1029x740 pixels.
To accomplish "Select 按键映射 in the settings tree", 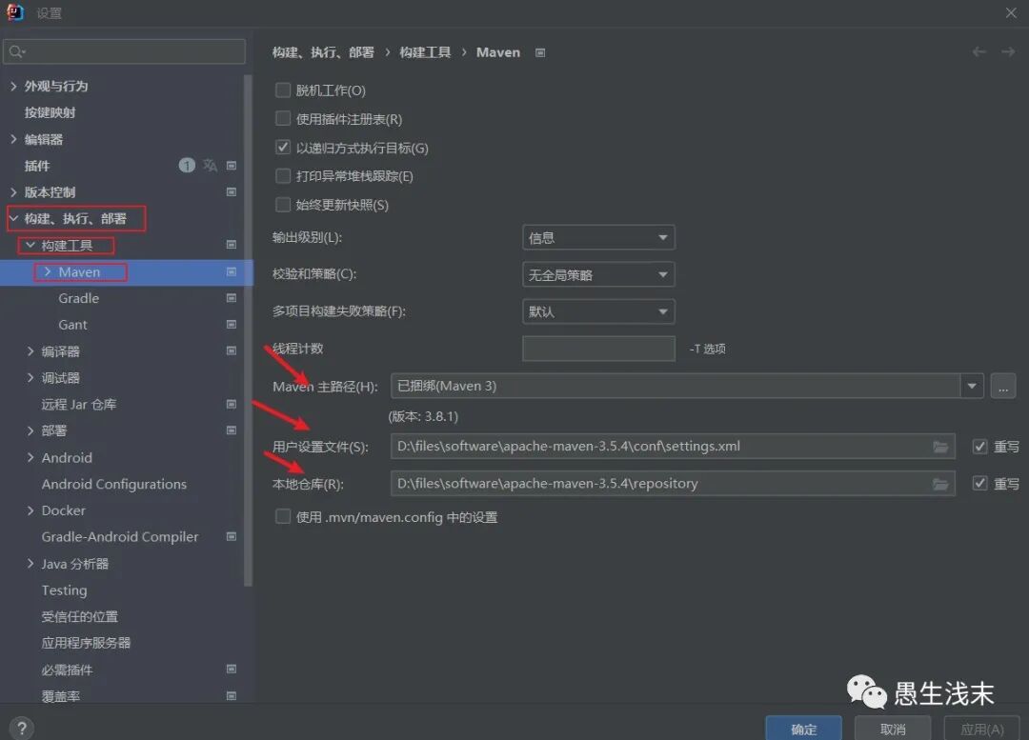I will tap(50, 112).
